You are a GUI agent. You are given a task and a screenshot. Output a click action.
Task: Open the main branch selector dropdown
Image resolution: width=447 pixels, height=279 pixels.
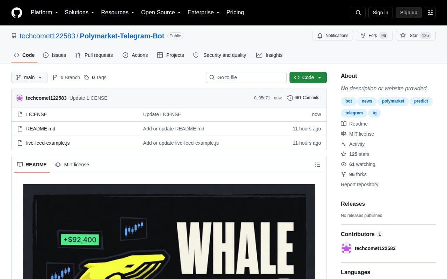point(29,77)
